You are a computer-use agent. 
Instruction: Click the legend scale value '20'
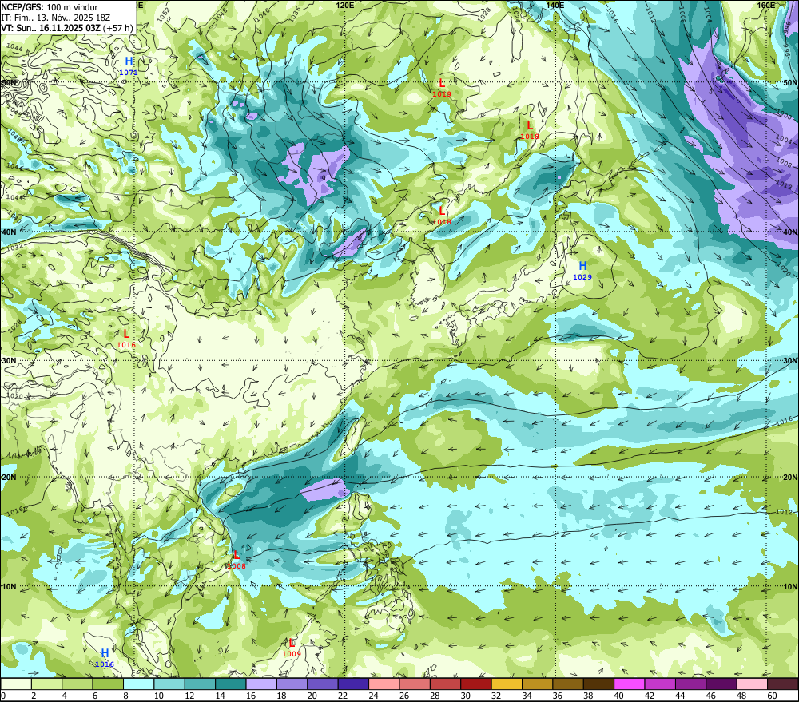[312, 696]
